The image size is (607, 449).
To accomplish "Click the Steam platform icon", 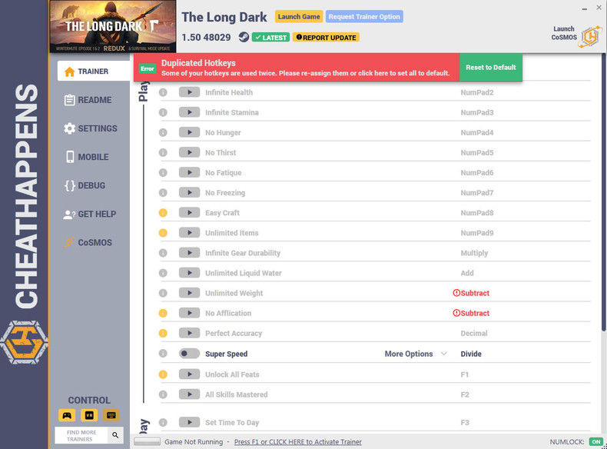I will tap(244, 37).
